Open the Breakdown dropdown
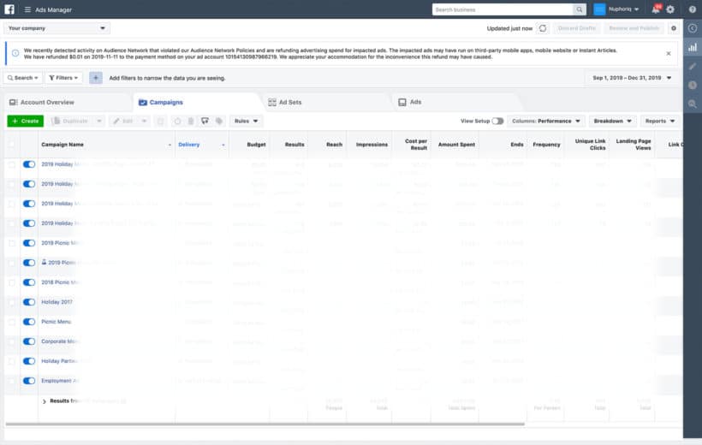The image size is (702, 445). (612, 121)
